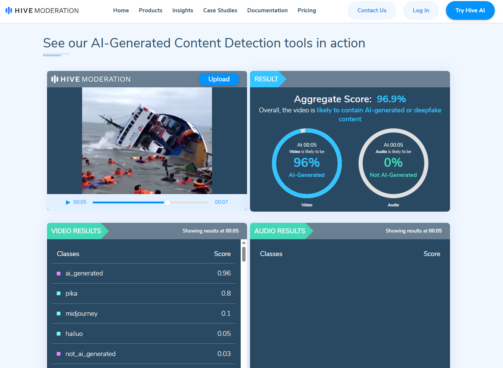Click the hailuo class row
The image size is (503, 368).
pyautogui.click(x=144, y=334)
